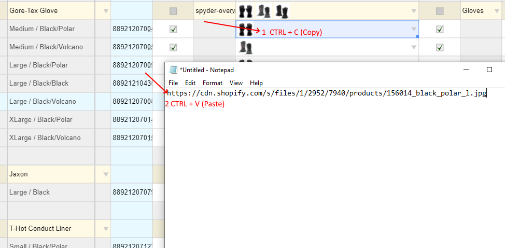505x248 pixels.
Task: Open the Notepad File menu
Action: tap(173, 83)
